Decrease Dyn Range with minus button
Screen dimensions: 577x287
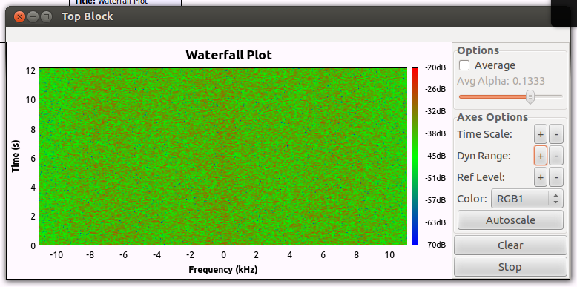click(x=556, y=156)
